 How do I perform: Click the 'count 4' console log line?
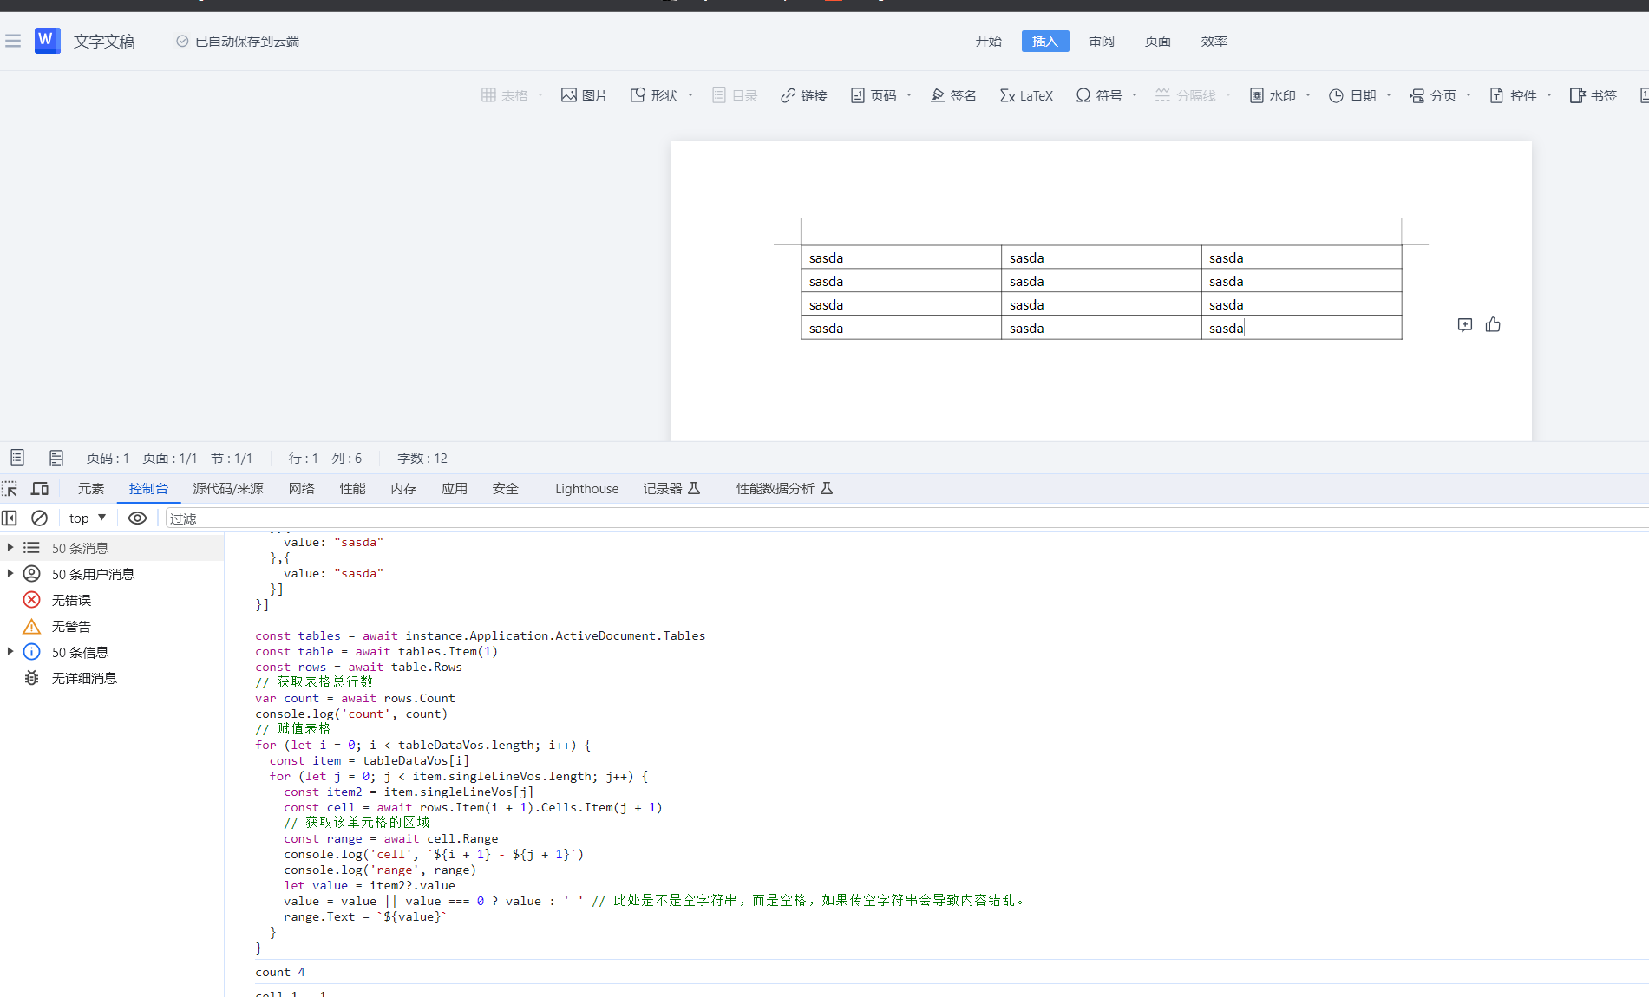click(x=280, y=972)
